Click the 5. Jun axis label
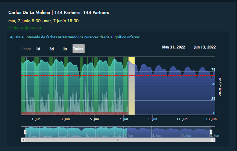Image resolution: width=237 pixels, height=151 pixels. click(95, 119)
